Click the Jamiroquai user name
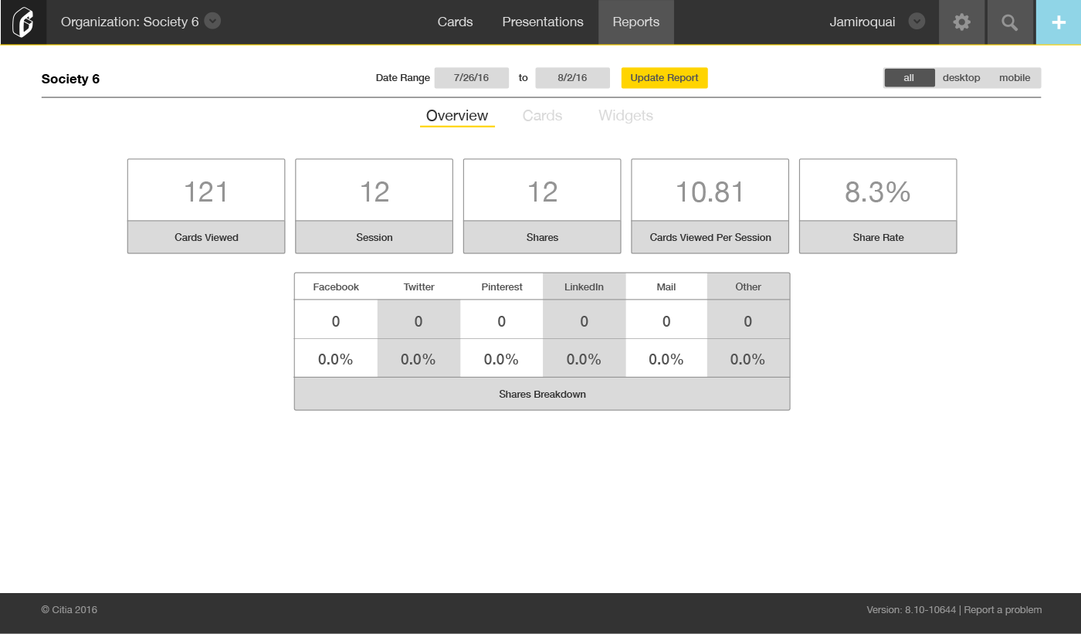The image size is (1081, 634). tap(862, 22)
